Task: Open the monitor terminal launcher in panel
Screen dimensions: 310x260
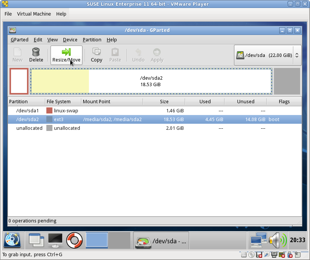Action: [55, 240]
